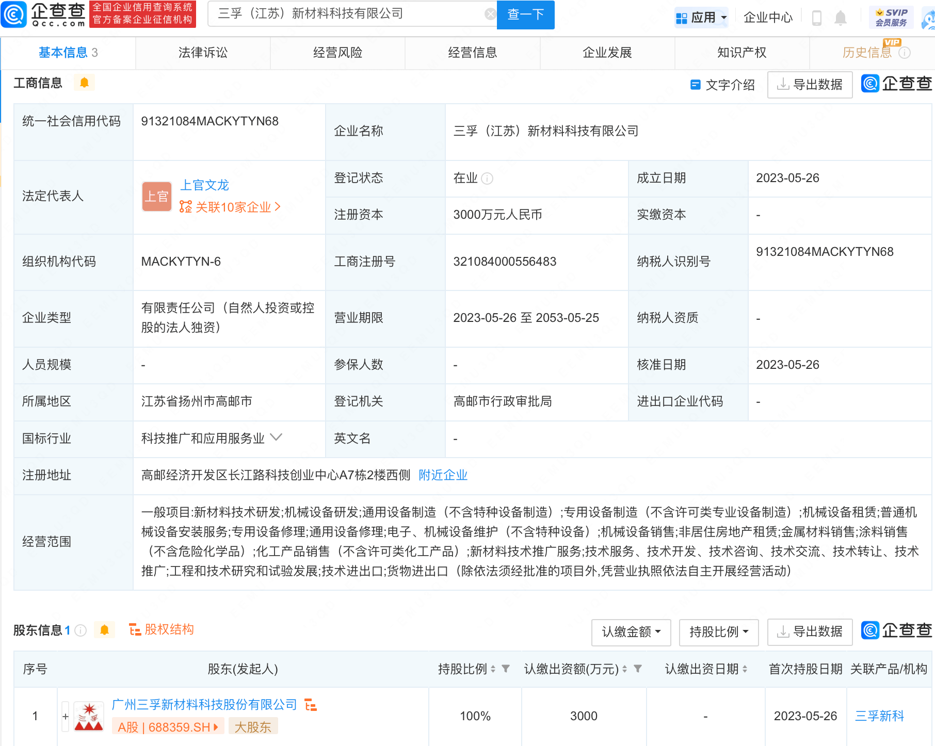Click the 大股东 tag
The width and height of the screenshot is (935, 746).
253,727
